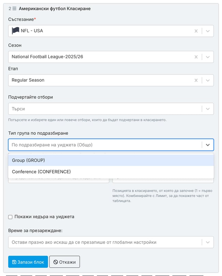Expand the Време за презареждане dropdown
Image resolution: width=222 pixels, height=276 pixels.
[x=208, y=242]
